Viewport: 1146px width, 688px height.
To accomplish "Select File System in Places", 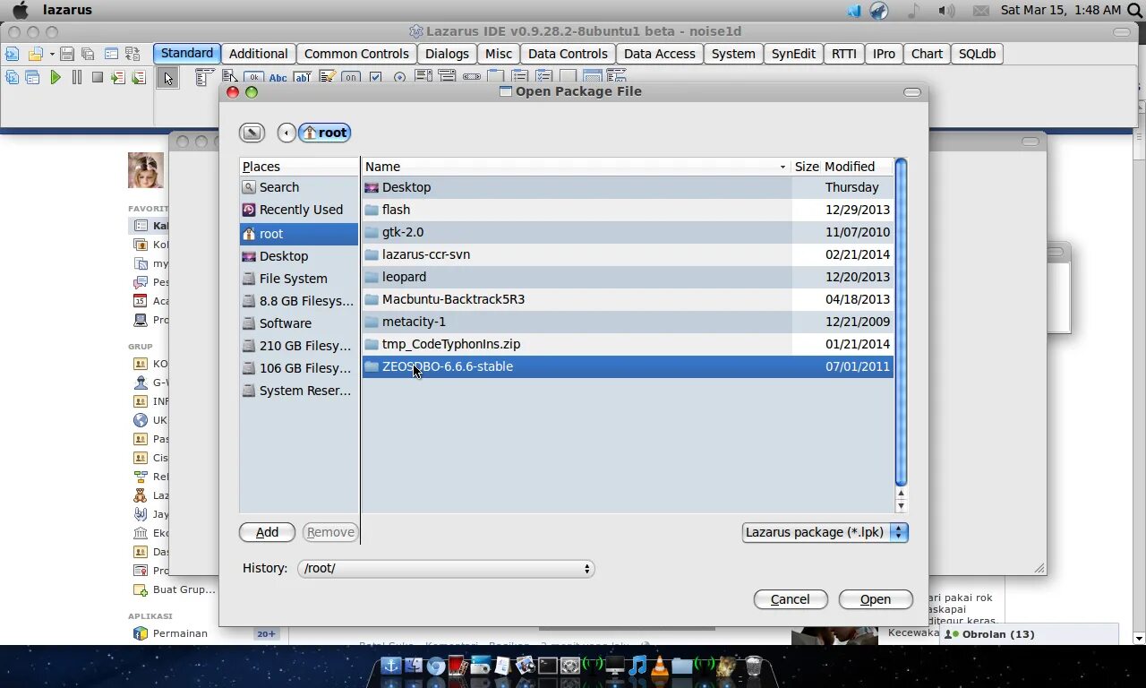I will point(299,279).
